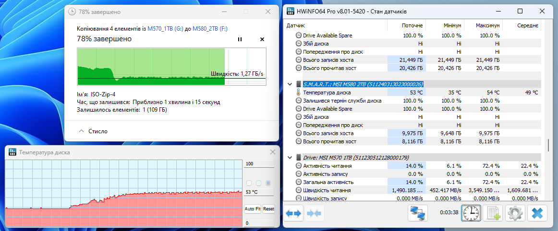Click sensor icon of the 8,116 ГБ host reads row
Image resolution: width=558 pixels, height=231 pixels.
click(x=298, y=141)
